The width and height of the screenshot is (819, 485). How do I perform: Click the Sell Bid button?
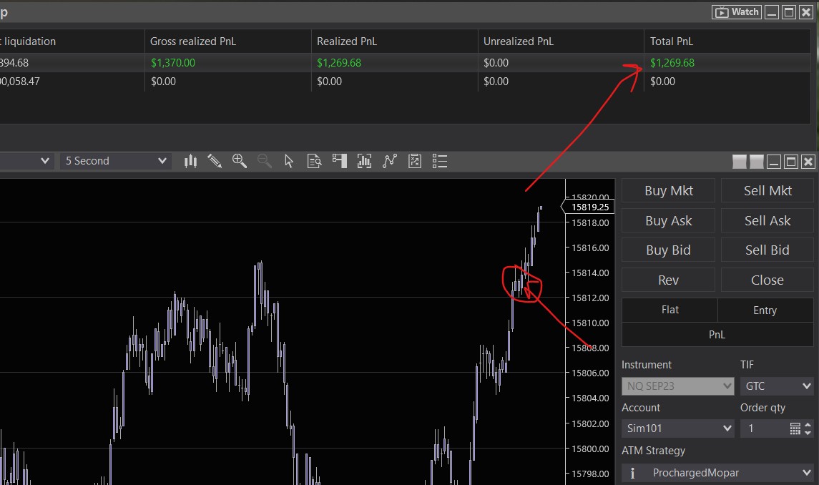tap(767, 250)
